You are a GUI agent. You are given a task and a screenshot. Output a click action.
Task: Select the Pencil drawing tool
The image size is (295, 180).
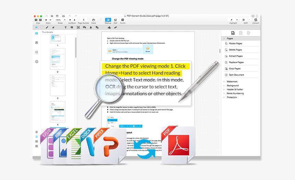point(47,27)
